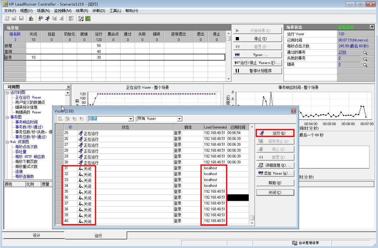Click the third grayed icon in Vuser dialog toolbar
378x248 pixels.
(x=75, y=119)
